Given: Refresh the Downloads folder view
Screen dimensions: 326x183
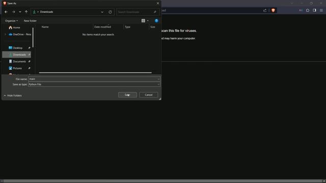Looking at the screenshot, I should 110,12.
